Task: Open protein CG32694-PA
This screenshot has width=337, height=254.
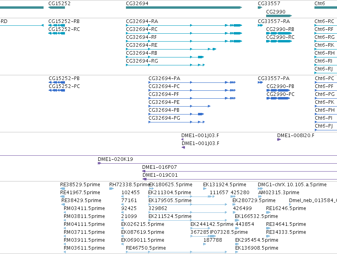Action: tap(164, 78)
